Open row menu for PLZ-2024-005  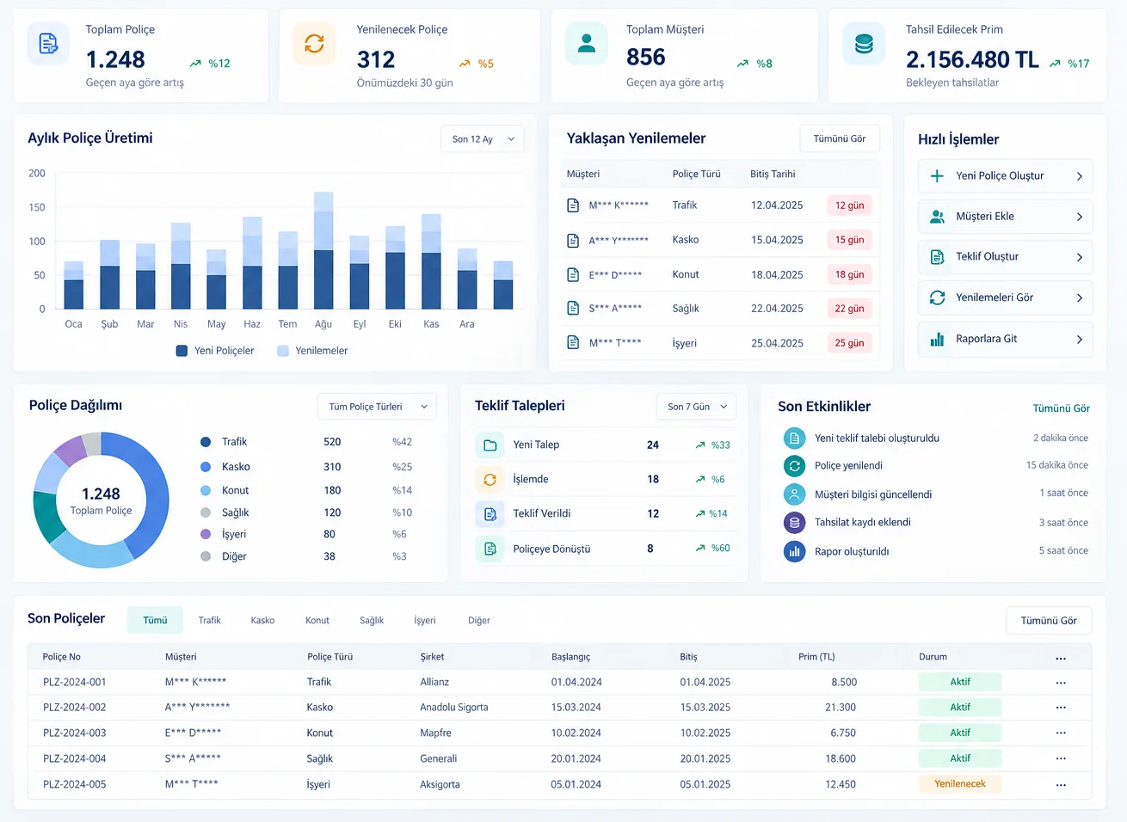(x=1061, y=785)
